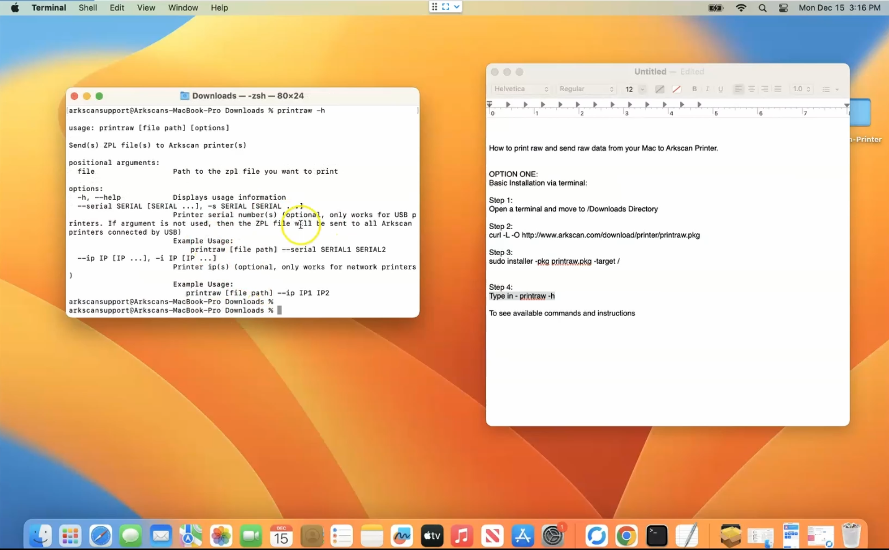Switch to TextEdit via its Dock icon
Viewport: 889px width, 550px height.
[x=686, y=535]
